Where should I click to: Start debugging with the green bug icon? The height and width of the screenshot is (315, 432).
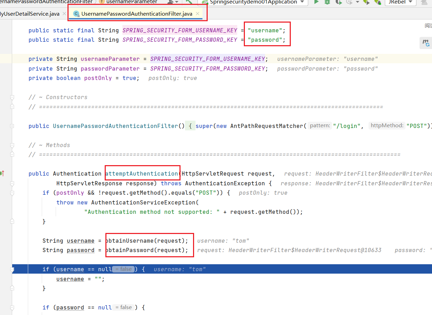click(327, 2)
